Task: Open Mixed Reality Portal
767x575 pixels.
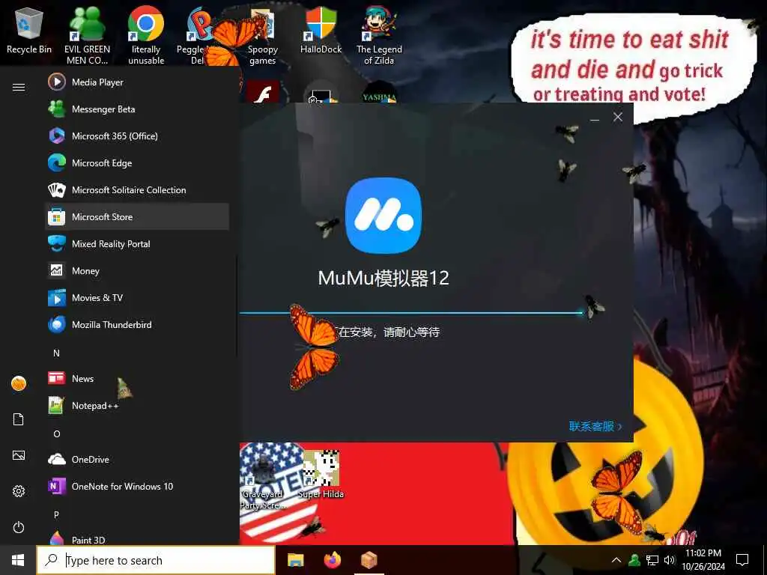Action: [137, 243]
